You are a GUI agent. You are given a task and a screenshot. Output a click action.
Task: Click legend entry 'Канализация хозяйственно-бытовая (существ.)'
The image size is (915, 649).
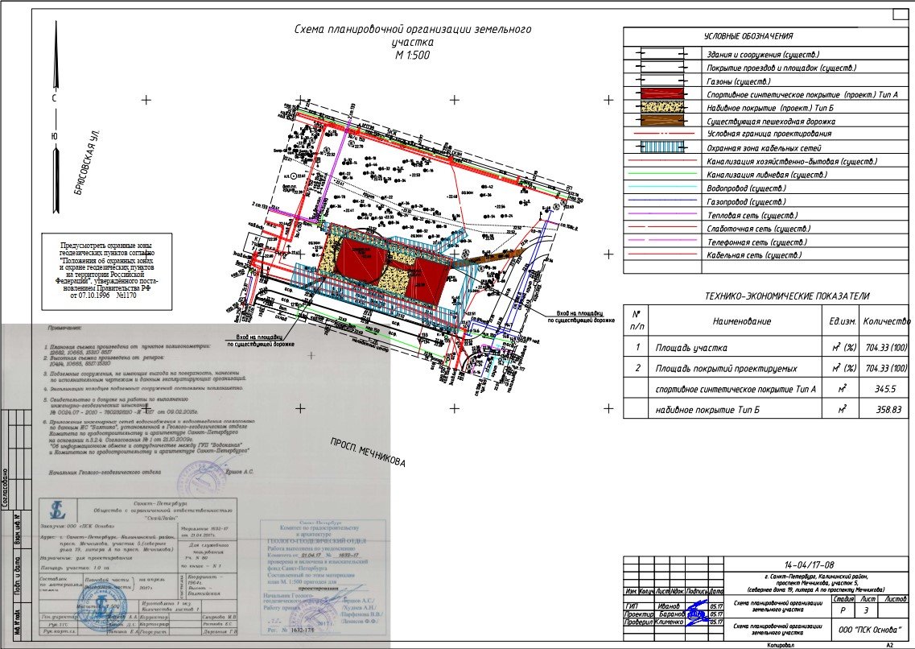[791, 162]
